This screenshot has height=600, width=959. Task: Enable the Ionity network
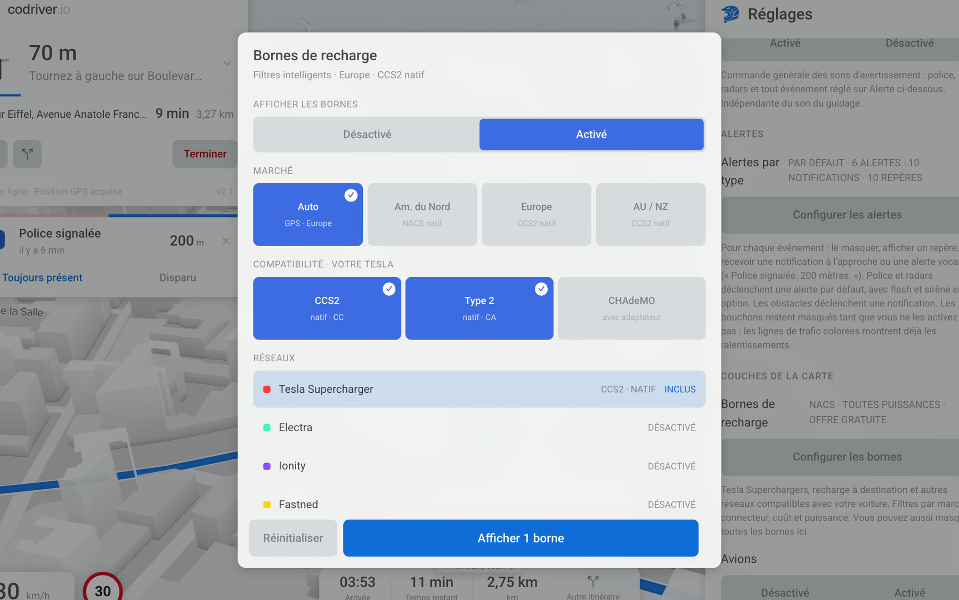(479, 466)
